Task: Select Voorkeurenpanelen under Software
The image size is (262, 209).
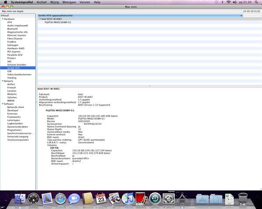Action: click(x=18, y=140)
